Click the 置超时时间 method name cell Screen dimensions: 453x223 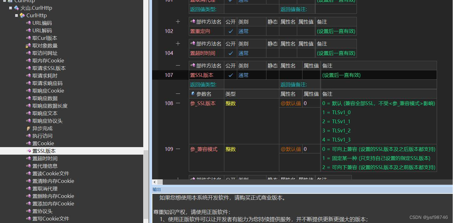tap(206, 53)
